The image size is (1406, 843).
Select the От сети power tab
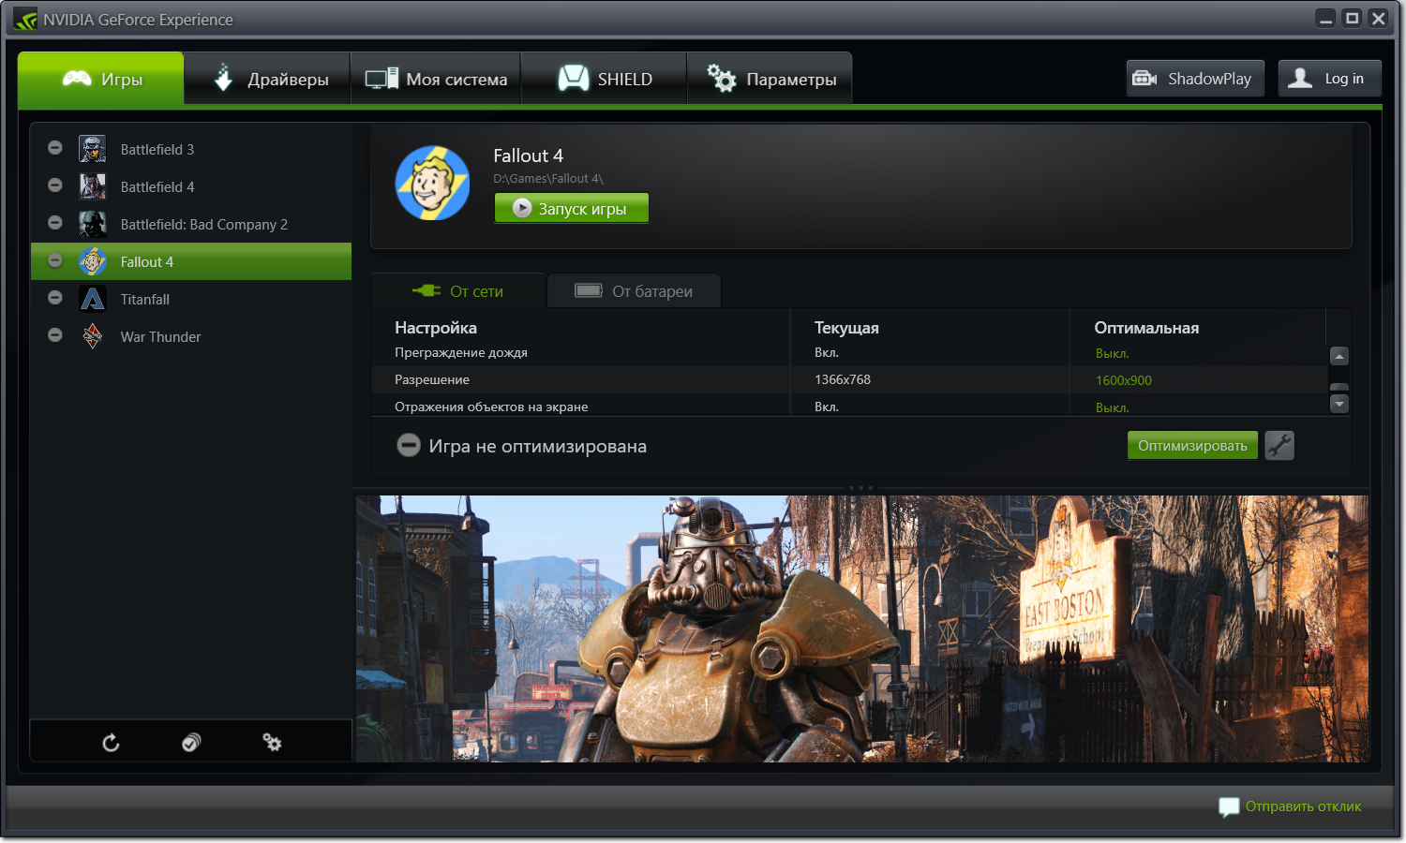(458, 291)
